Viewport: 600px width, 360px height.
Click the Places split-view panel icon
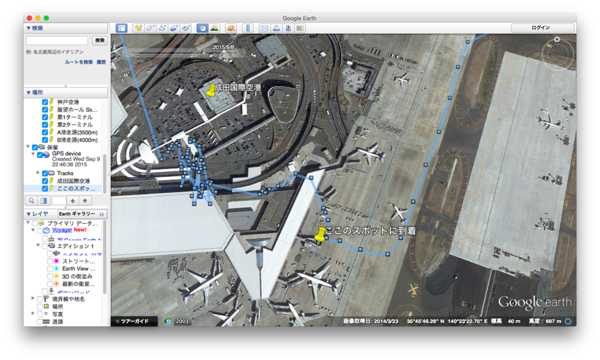(43, 201)
